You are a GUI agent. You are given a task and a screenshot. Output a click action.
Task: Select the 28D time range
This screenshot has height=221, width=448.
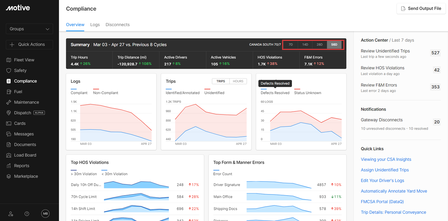coord(320,45)
